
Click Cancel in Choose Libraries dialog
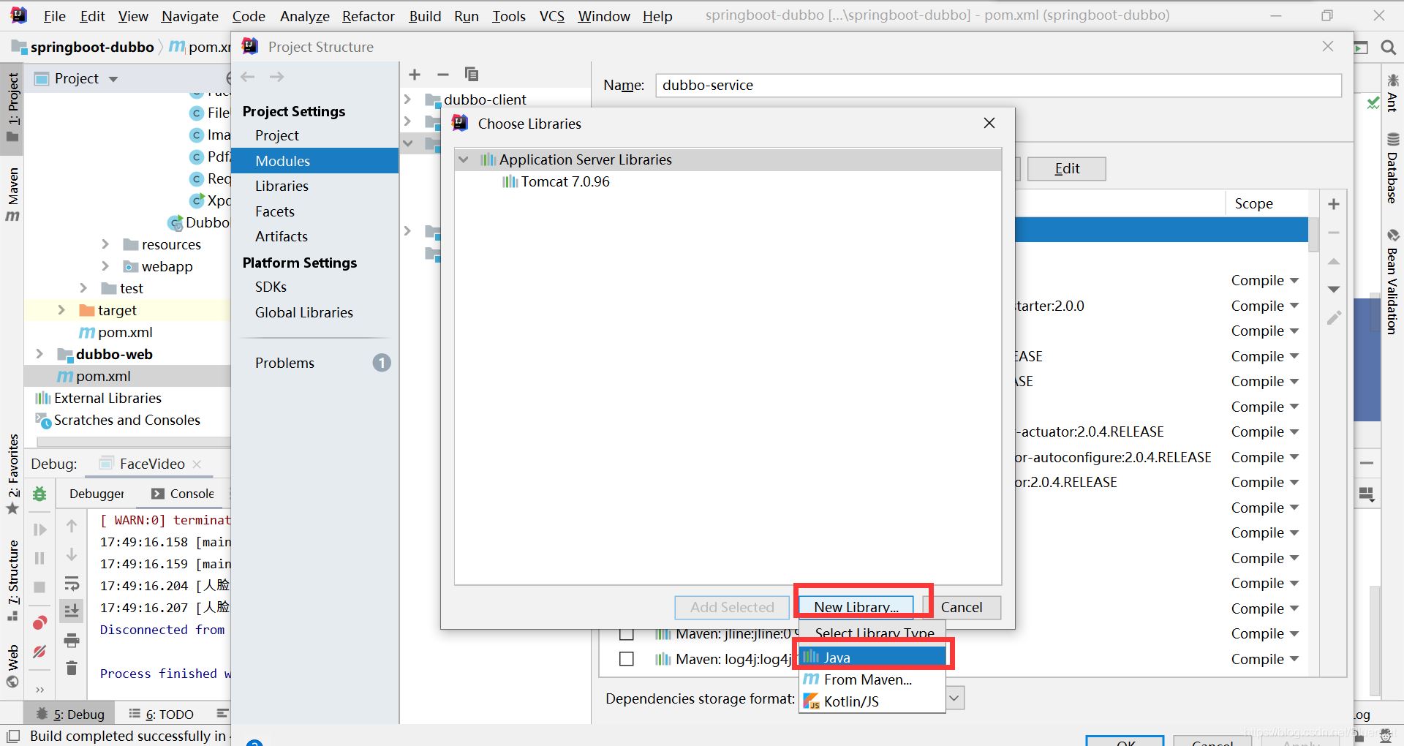(x=961, y=607)
